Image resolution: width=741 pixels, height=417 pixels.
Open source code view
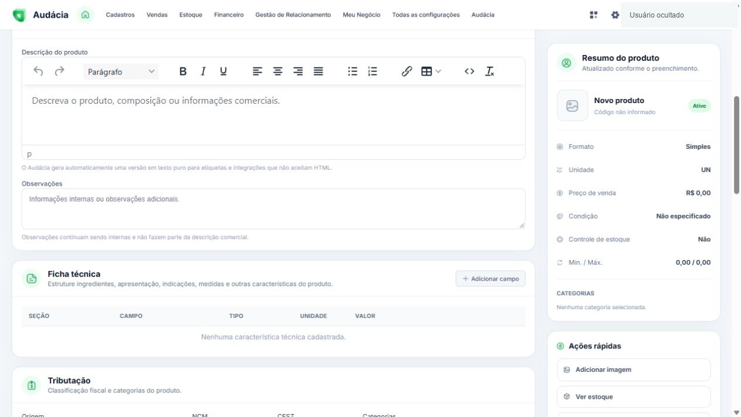(x=469, y=71)
